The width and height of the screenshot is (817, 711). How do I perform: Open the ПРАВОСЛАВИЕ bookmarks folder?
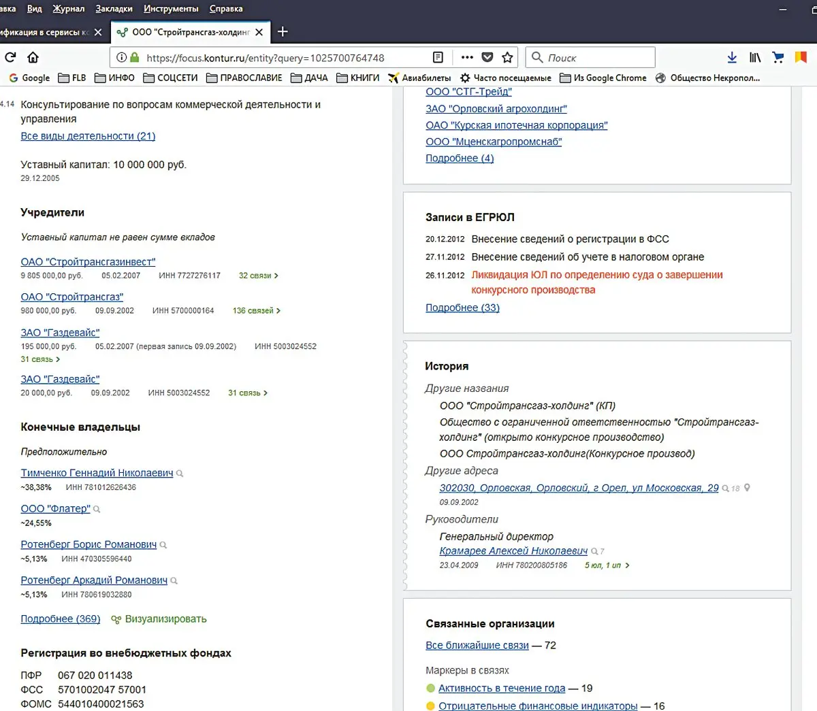click(x=244, y=78)
